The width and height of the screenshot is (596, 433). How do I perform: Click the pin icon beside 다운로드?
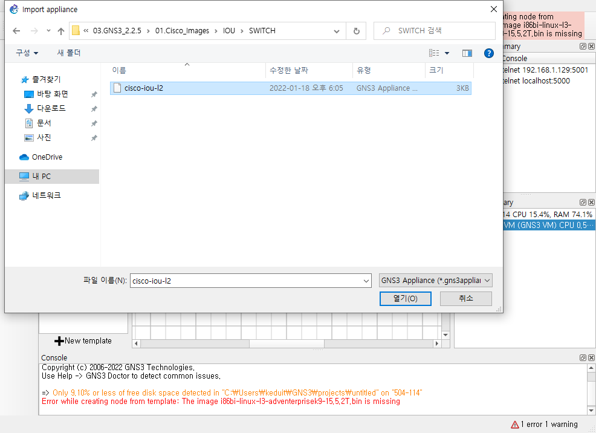coord(94,109)
